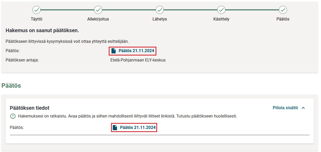Open 'Päätös 21.11.2024' link above Päätöksen antaja

click(x=136, y=51)
